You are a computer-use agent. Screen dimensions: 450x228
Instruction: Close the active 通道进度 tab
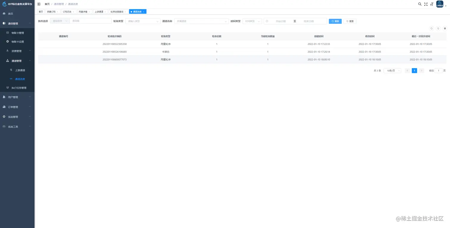pyautogui.click(x=144, y=12)
